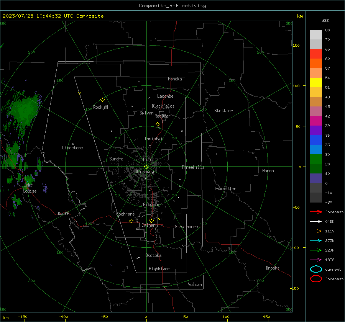The image size is (345, 322).
Task: Click the yellow diamond marker near RockyMH
Action: coord(102,100)
